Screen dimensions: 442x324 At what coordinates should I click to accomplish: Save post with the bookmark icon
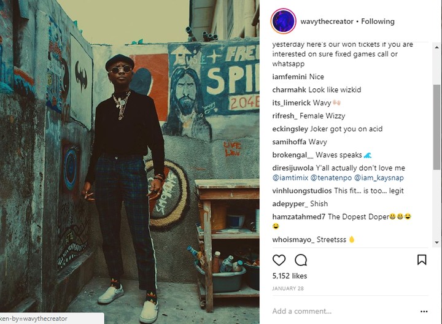[422, 260]
